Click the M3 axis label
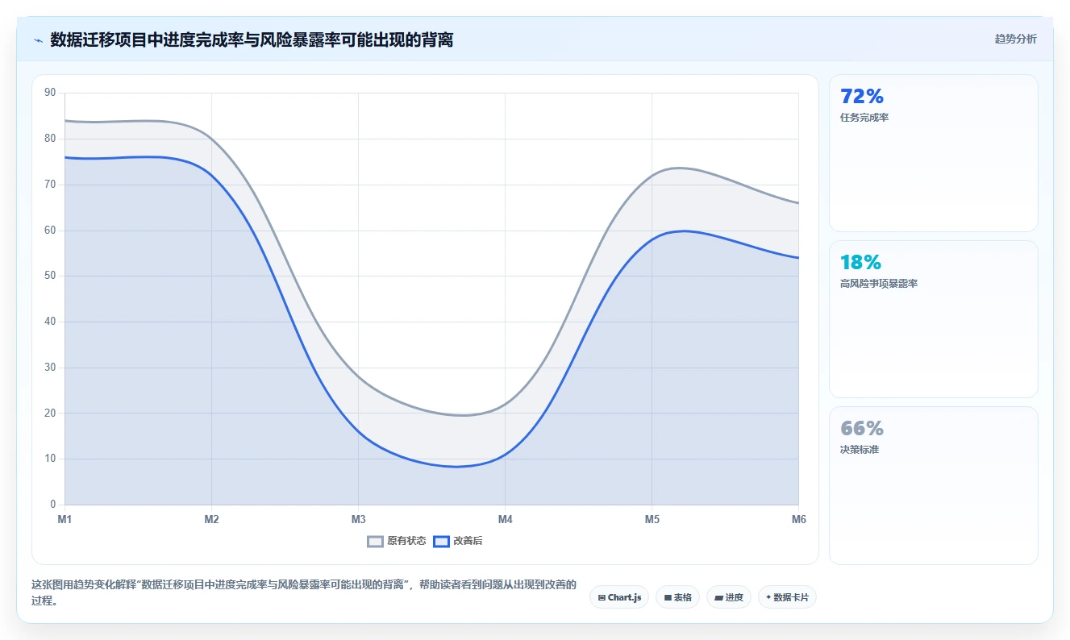This screenshot has height=640, width=1070. [x=358, y=519]
